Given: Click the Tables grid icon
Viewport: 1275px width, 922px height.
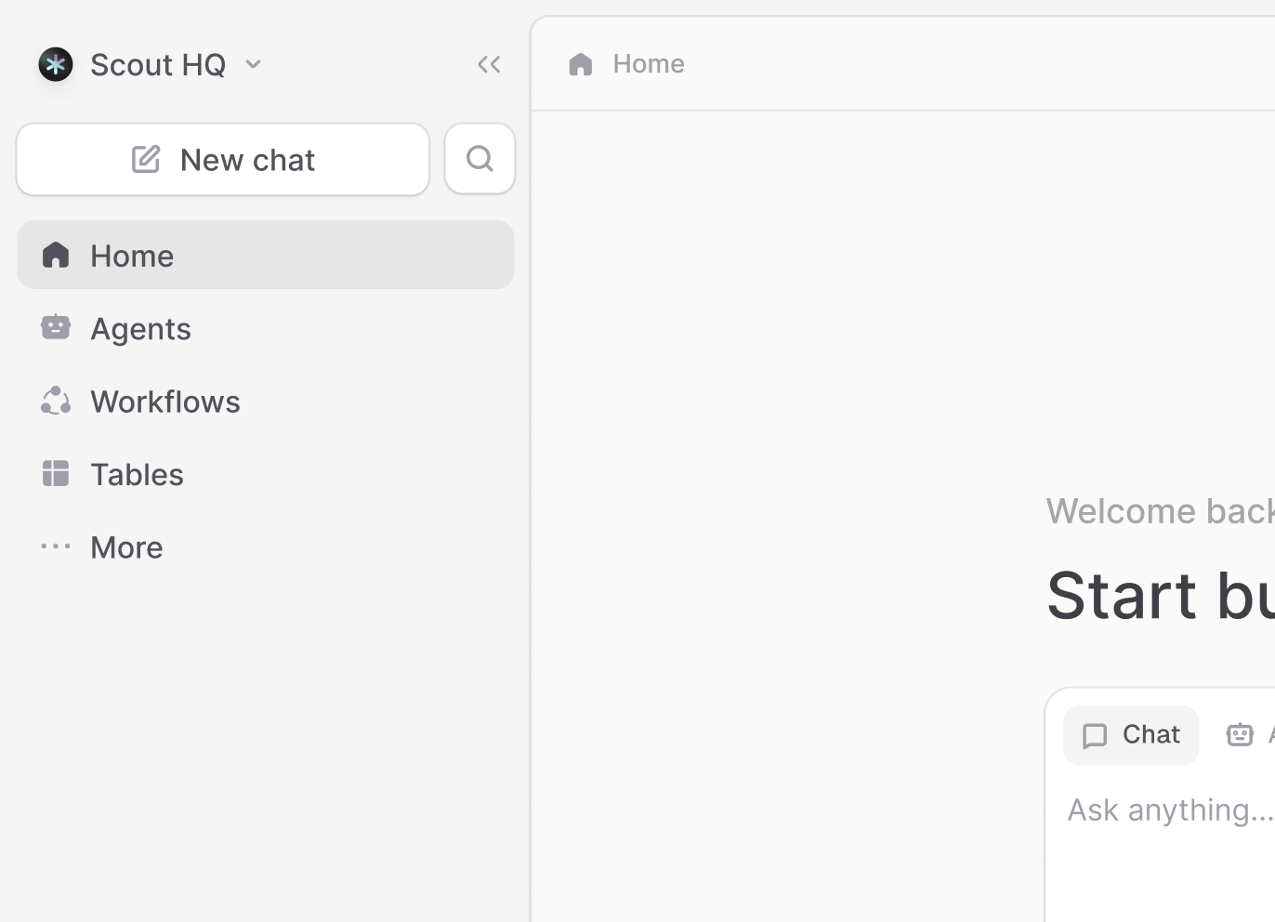Looking at the screenshot, I should 56,473.
